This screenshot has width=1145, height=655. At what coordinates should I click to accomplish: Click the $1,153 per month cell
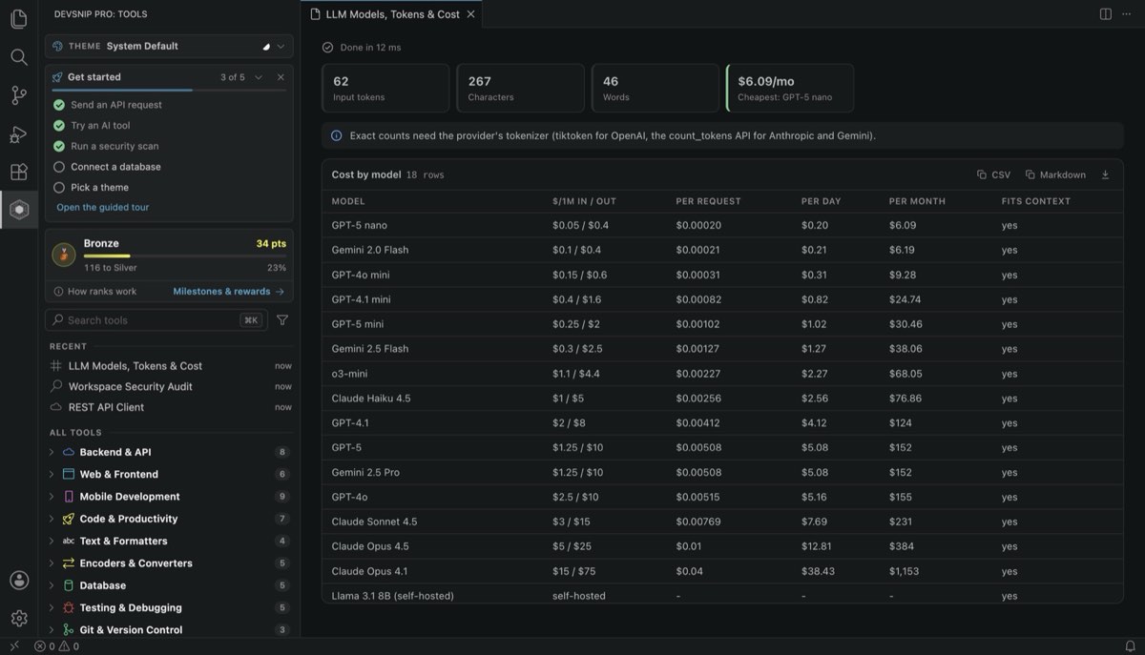905,571
